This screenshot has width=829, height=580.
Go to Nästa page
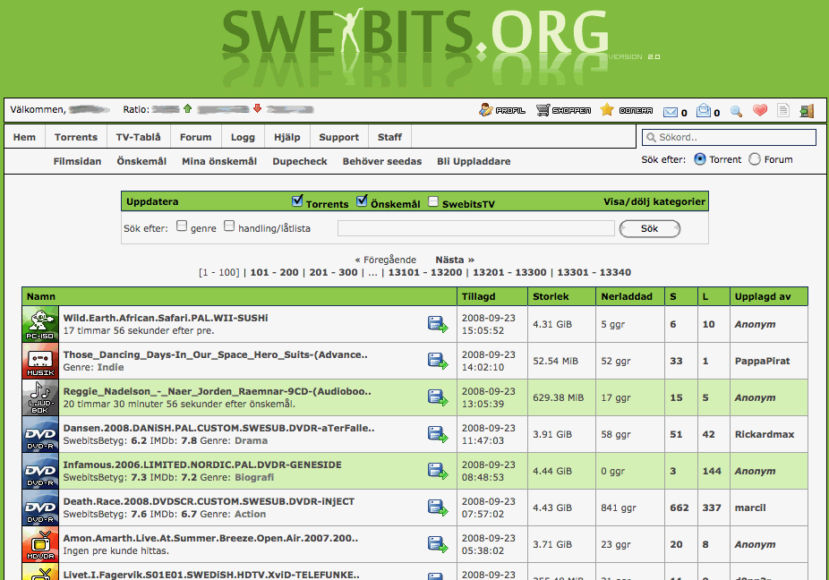click(455, 260)
